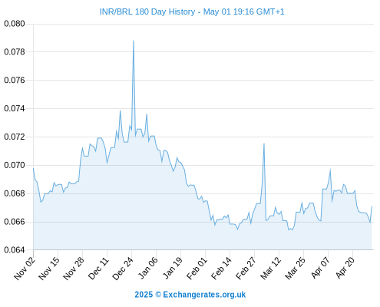
Task: Select the 0.064 y-axis baseline label
Action: [x=15, y=250]
